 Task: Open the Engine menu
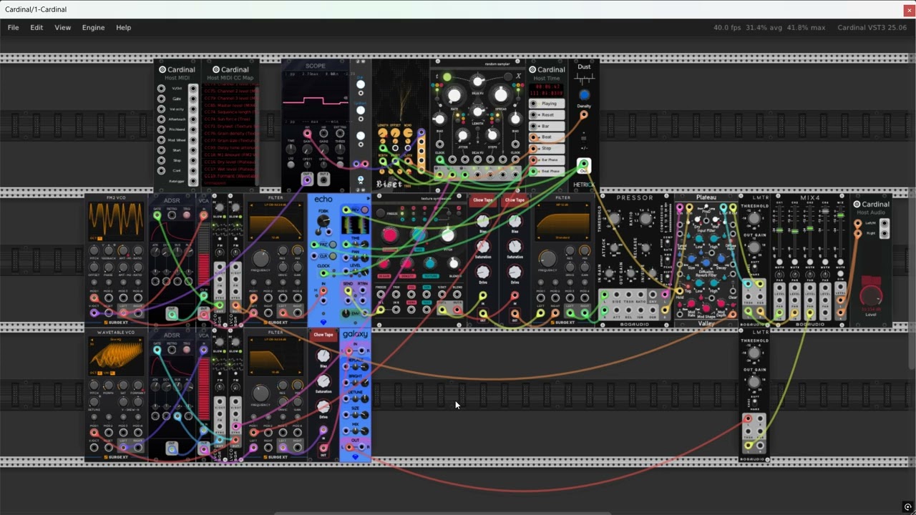point(93,27)
